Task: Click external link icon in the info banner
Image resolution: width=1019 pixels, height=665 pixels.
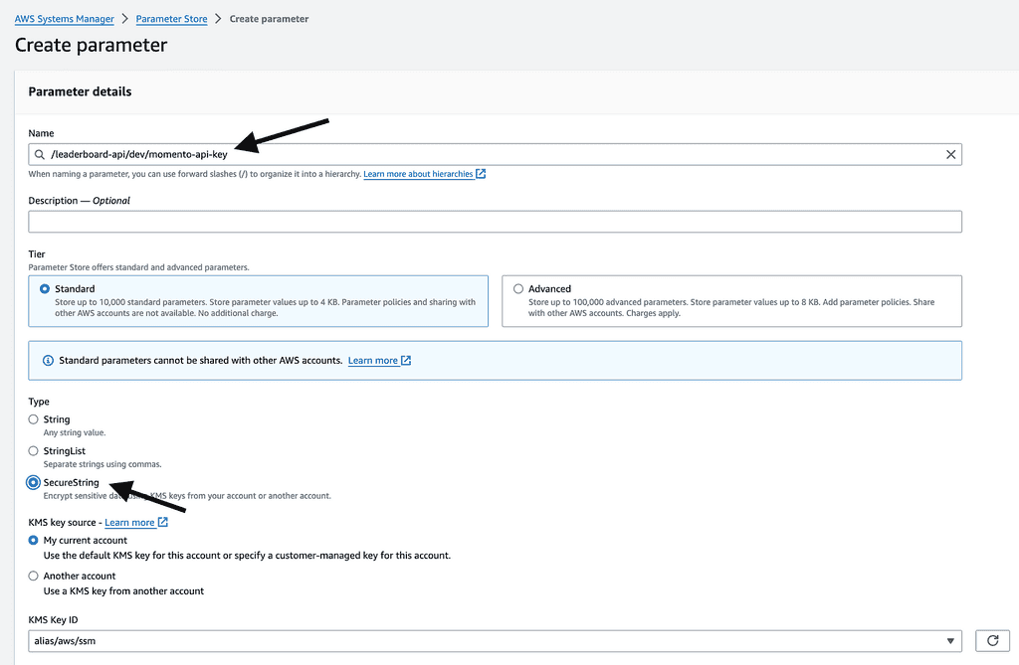Action: 406,361
